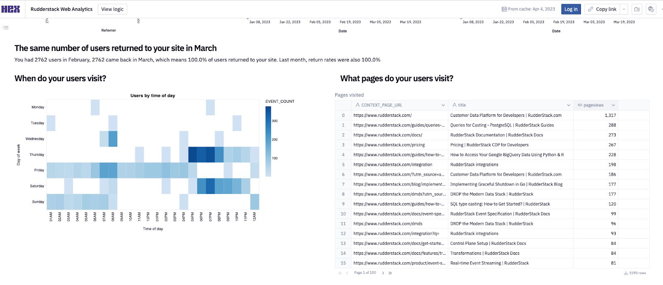The image size is (663, 285).
Task: Click the rudderstack.com/pricing URL cell
Action: (400, 145)
